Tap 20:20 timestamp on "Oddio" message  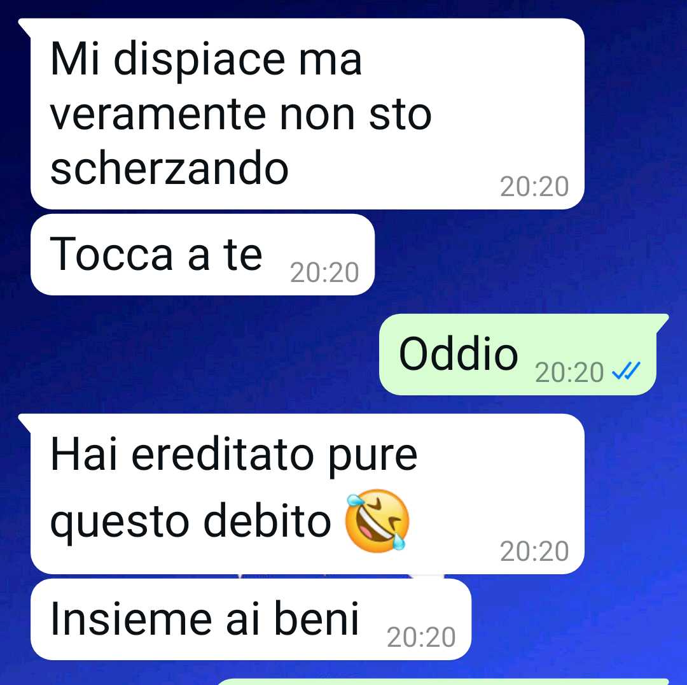(x=569, y=372)
